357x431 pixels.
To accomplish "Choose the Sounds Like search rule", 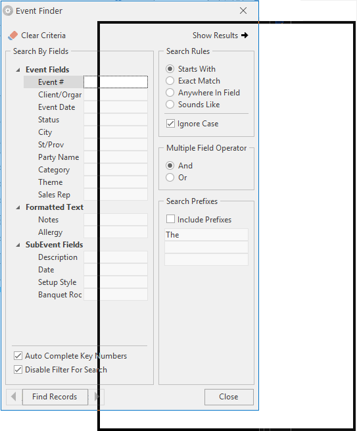I will pyautogui.click(x=170, y=105).
